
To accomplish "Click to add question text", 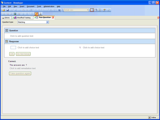I will pos(22,36).
